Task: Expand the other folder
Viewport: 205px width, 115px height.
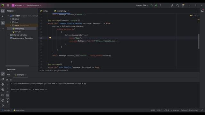Action: pyautogui.click(x=11, y=19)
